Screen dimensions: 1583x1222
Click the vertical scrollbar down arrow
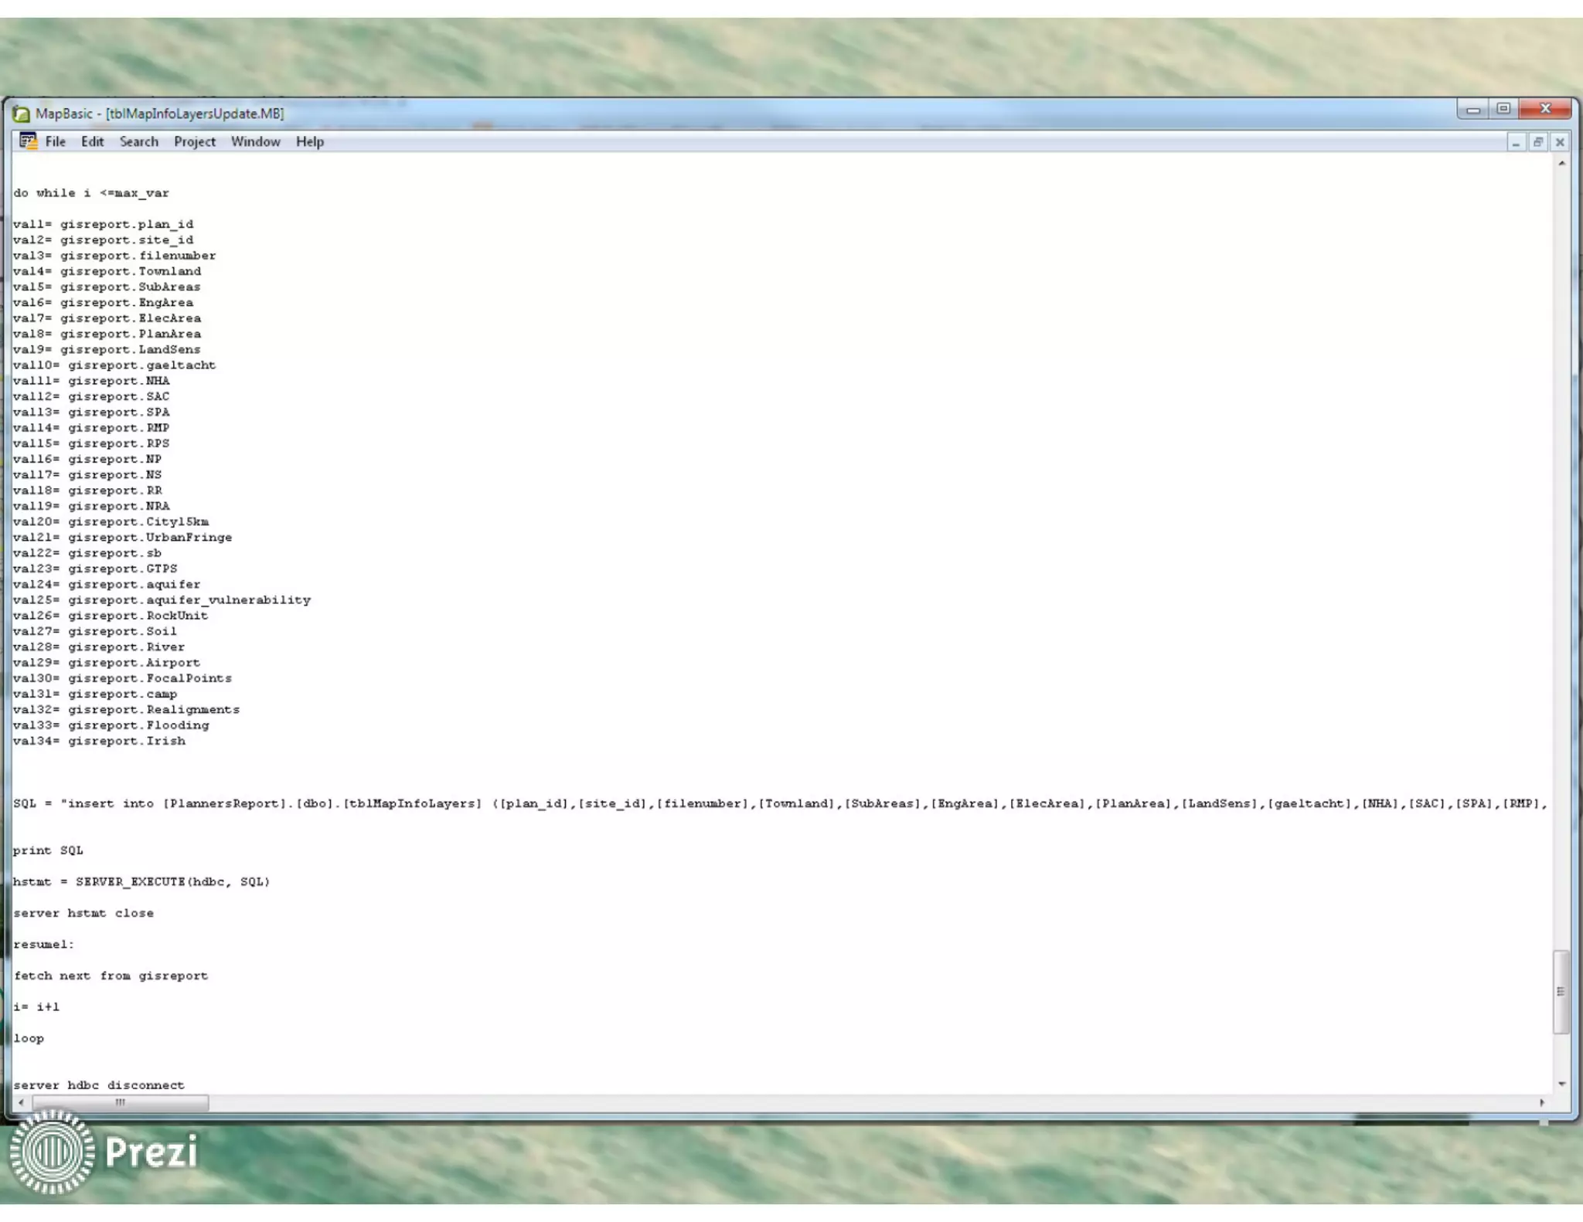coord(1561,1084)
